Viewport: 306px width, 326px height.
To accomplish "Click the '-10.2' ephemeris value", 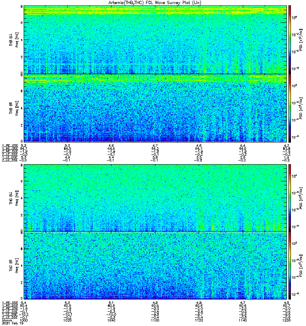I will (24, 315).
